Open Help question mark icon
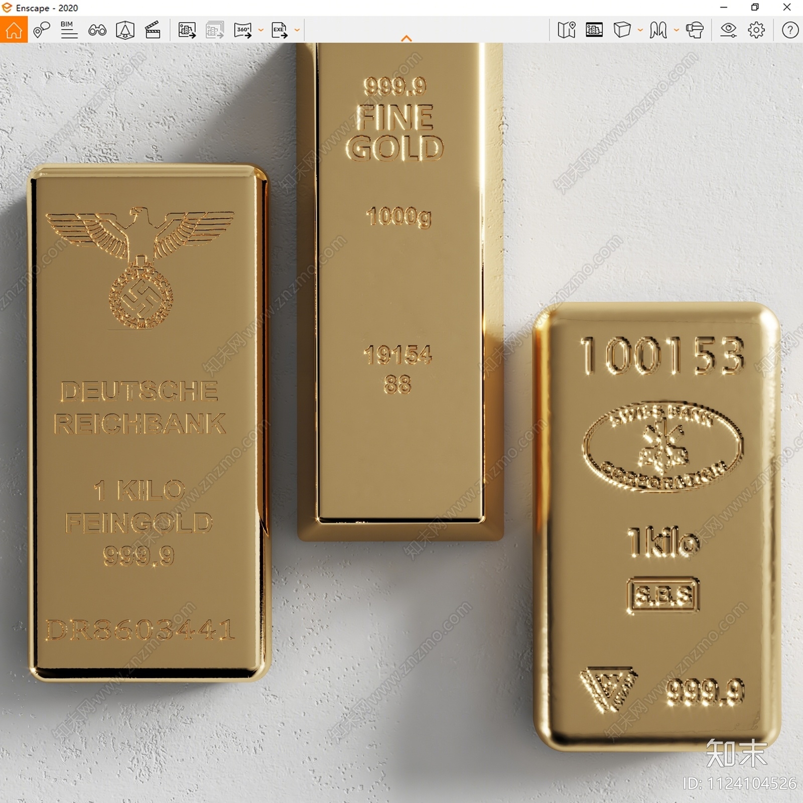Viewport: 803px width, 803px height. point(790,30)
